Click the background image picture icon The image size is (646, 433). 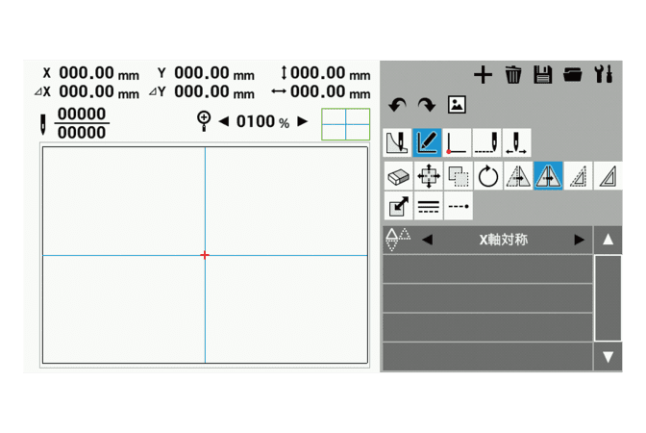tap(457, 105)
